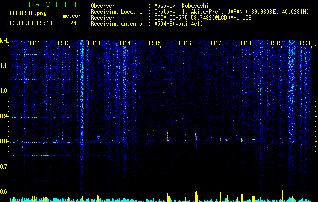Click the HROFFT title text
Image resolution: width=318 pixels, height=202 pixels.
point(52,4)
